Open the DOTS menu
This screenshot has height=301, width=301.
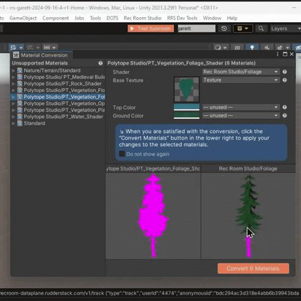(113, 18)
